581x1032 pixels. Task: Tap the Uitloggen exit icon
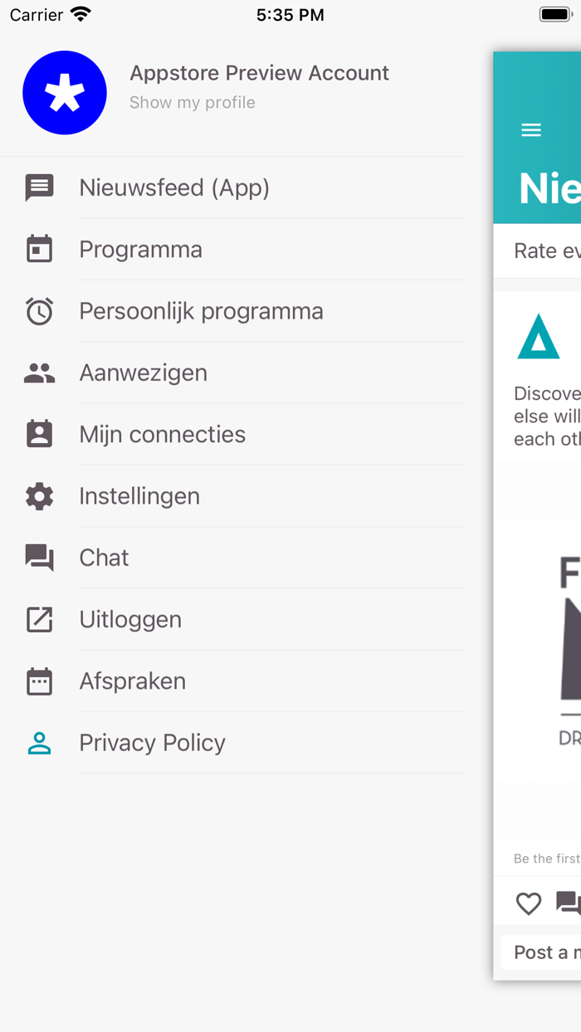(39, 620)
